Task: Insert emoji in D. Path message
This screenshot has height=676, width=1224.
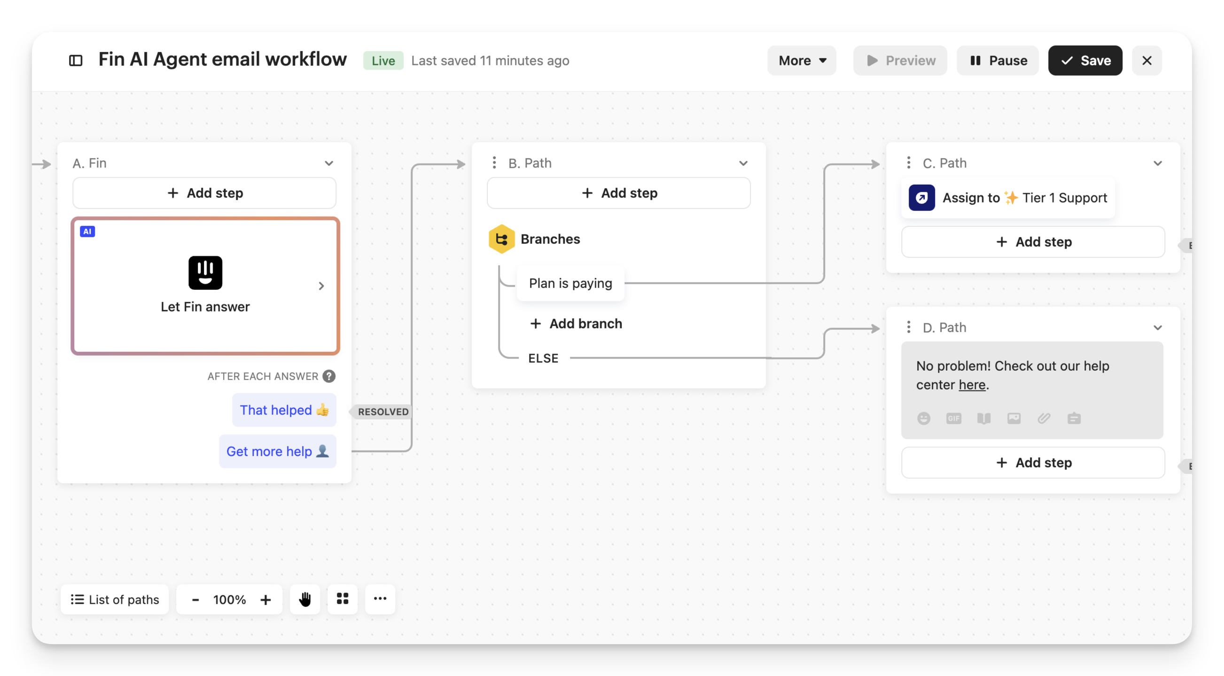Action: click(x=923, y=418)
